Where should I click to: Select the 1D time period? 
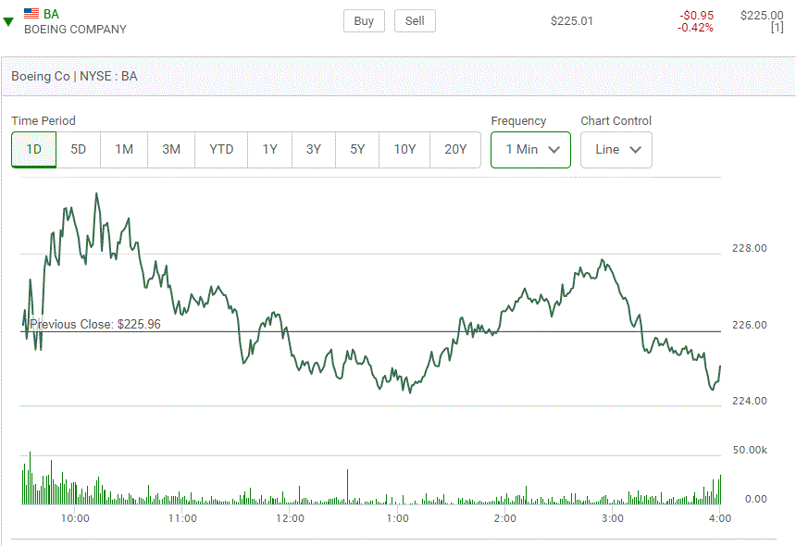pos(34,149)
